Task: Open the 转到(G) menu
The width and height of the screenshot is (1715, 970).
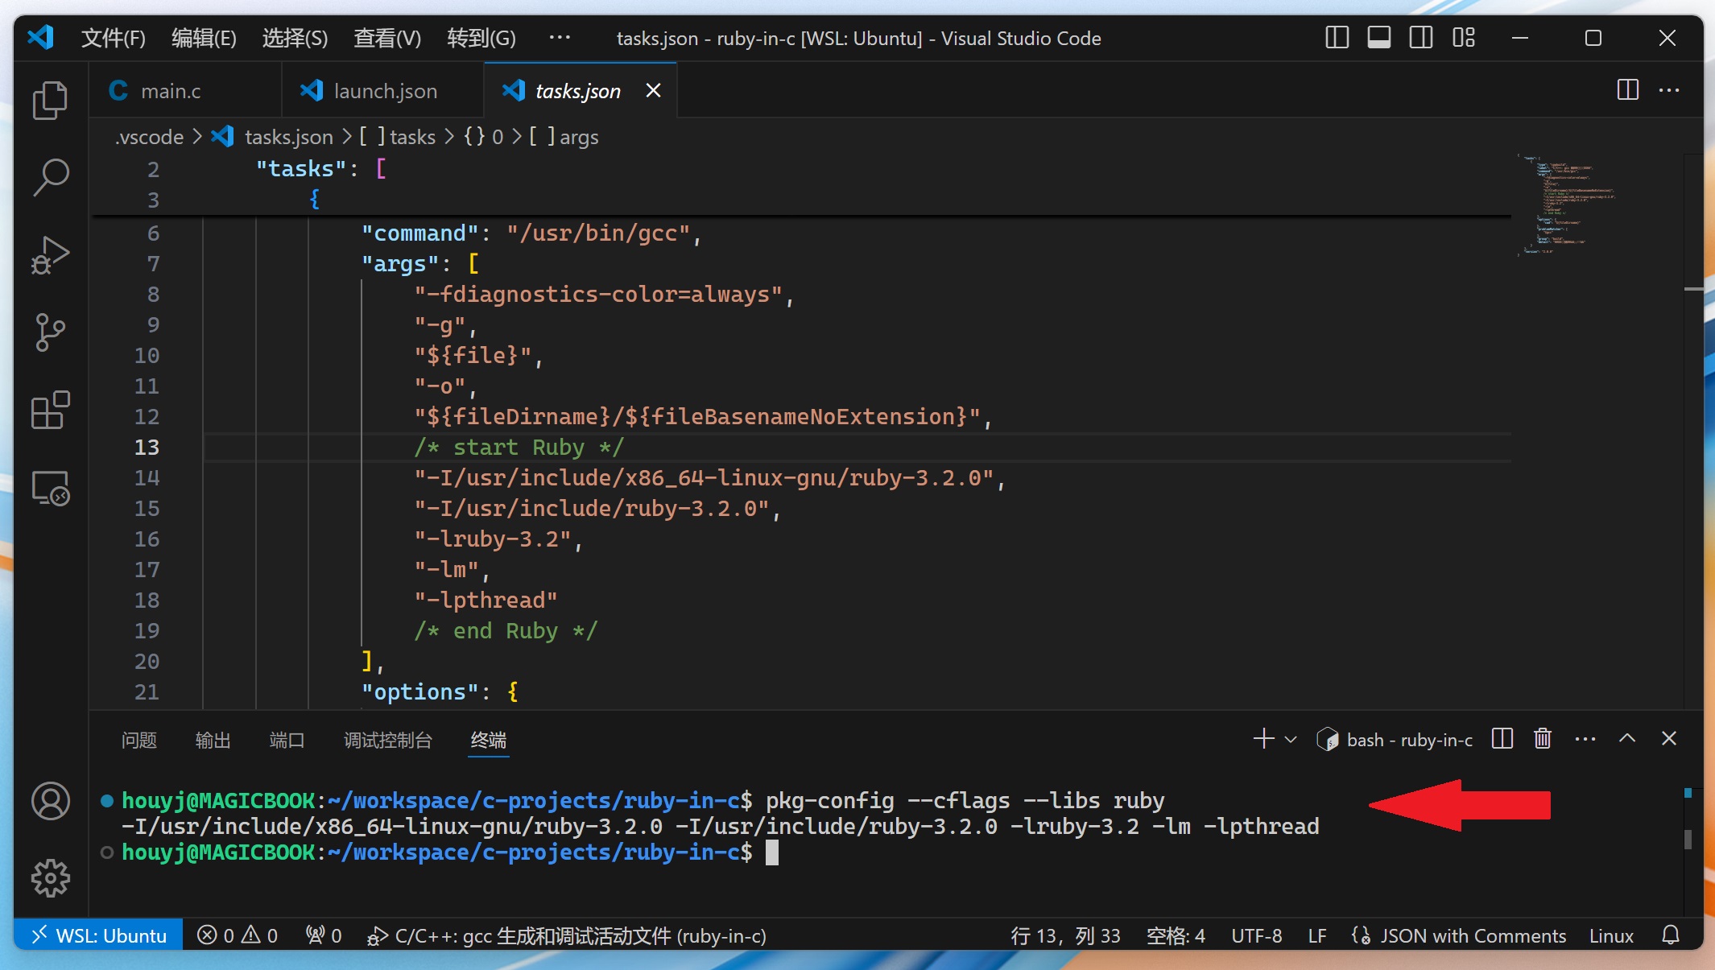Action: point(481,38)
